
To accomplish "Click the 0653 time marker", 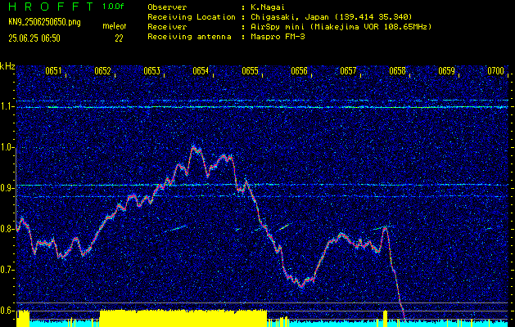I will [151, 71].
